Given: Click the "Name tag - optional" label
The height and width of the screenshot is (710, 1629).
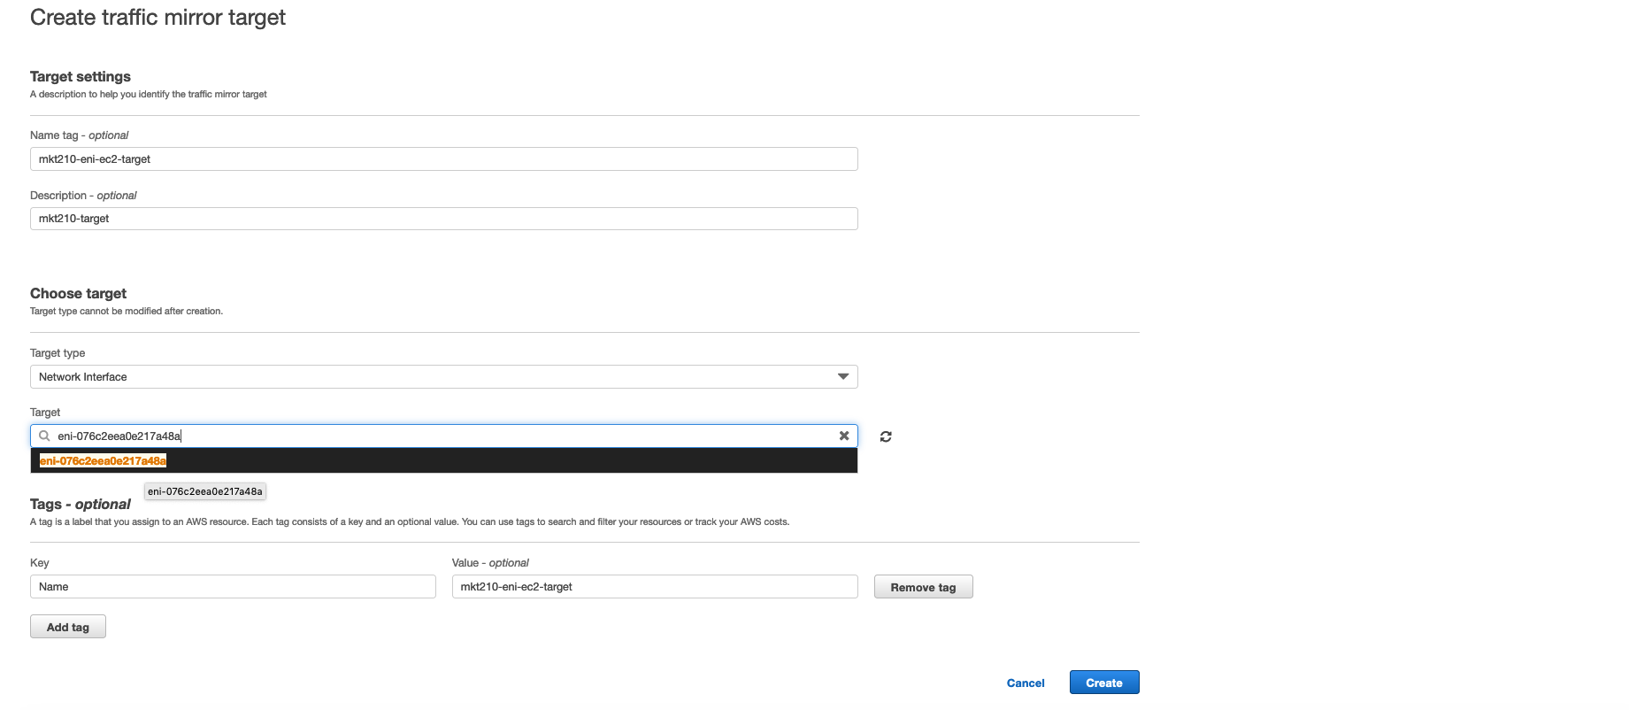Looking at the screenshot, I should click(79, 135).
